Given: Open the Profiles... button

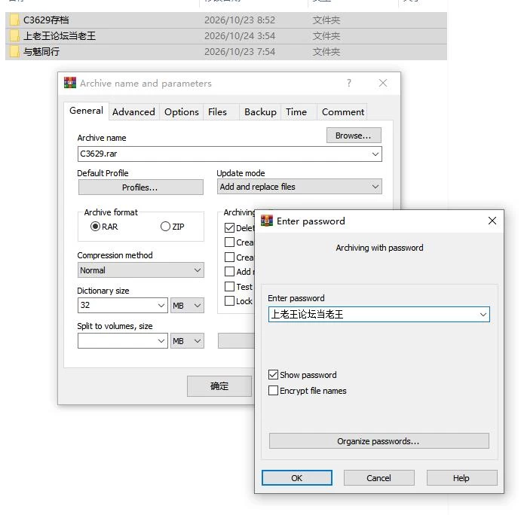Looking at the screenshot, I should click(140, 187).
